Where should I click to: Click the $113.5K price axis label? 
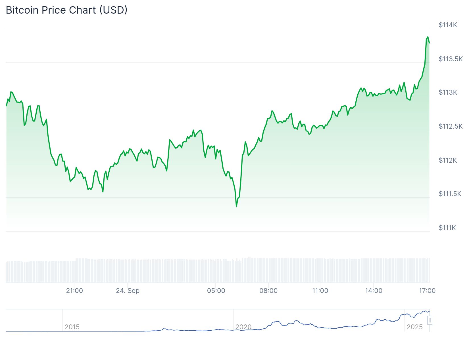451,59
